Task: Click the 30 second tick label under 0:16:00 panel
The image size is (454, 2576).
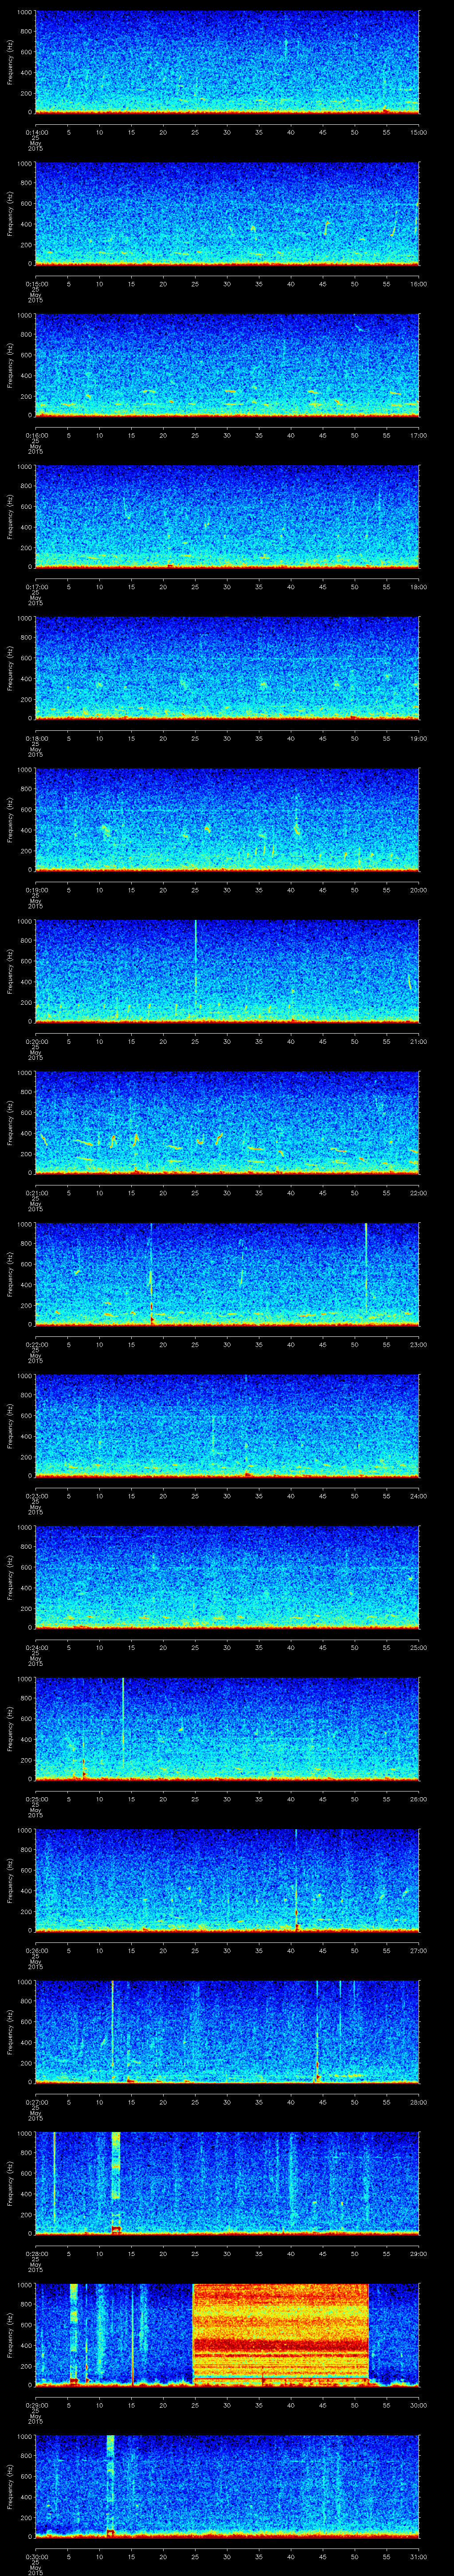Action: [x=227, y=435]
